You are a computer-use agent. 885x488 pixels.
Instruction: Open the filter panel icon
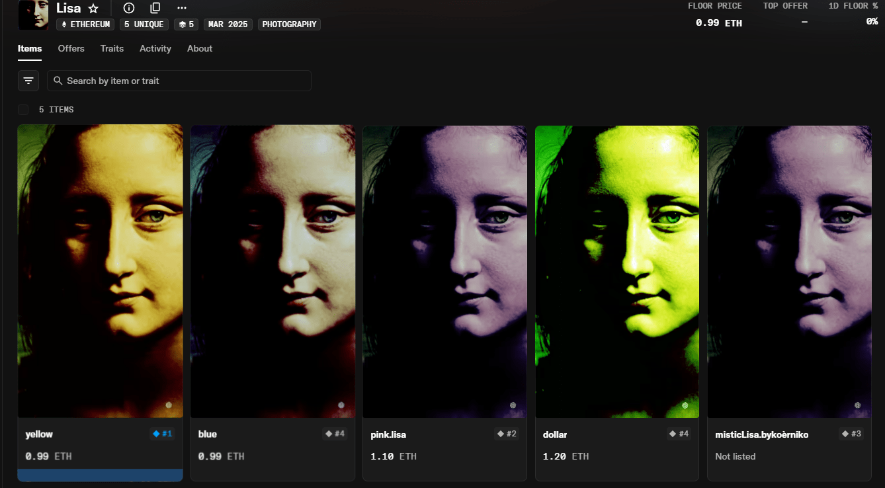(28, 81)
